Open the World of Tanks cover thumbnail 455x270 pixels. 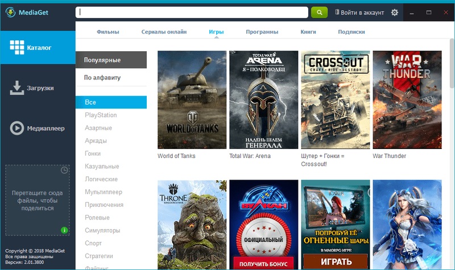point(192,99)
